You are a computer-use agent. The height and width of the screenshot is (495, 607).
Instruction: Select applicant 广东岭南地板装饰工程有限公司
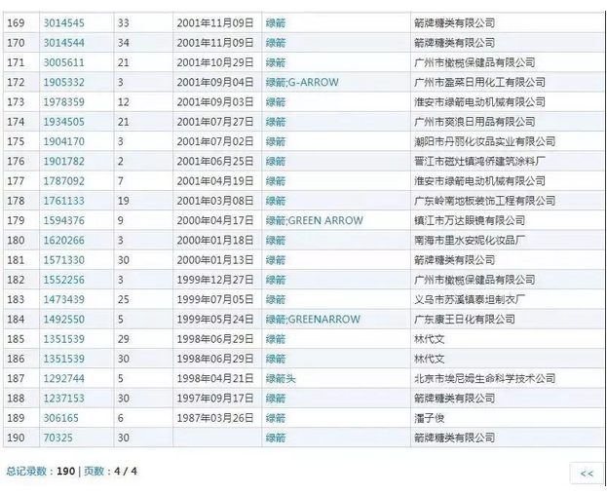coord(484,201)
